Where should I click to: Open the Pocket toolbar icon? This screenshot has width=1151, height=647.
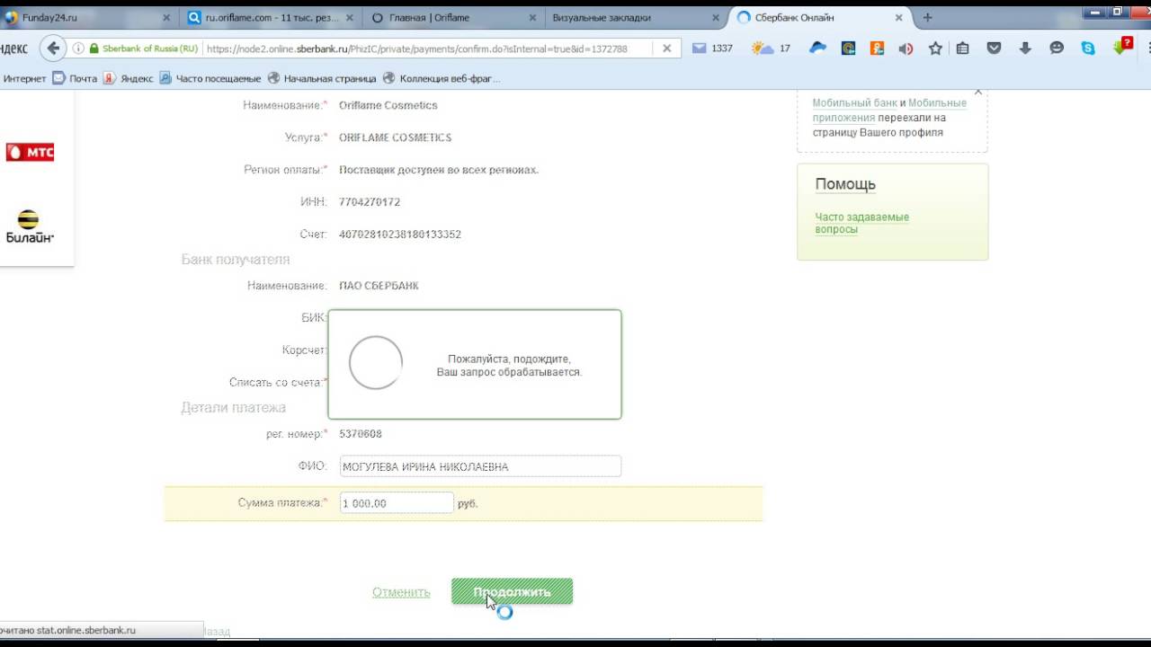(994, 49)
